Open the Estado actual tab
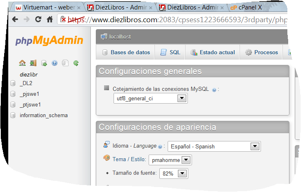The width and height of the screenshot is (301, 192). (213, 52)
